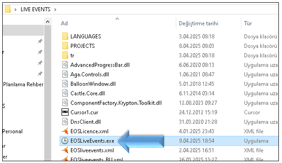The width and height of the screenshot is (282, 163).
Task: Click the LANGUAGES folder icon
Action: [65, 36]
